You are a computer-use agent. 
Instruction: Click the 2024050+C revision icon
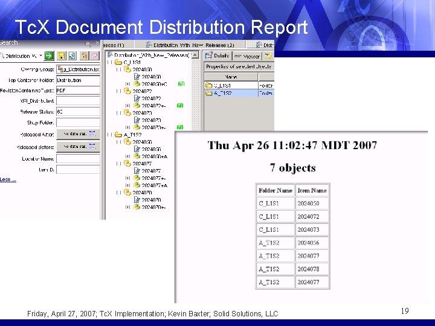click(137, 84)
